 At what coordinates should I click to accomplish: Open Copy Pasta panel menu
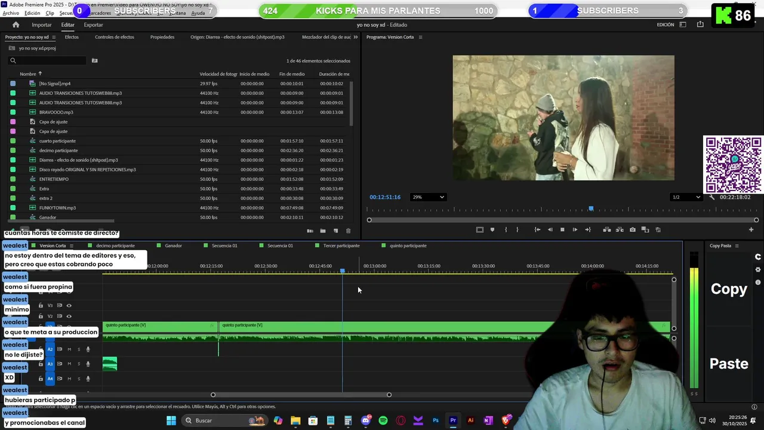[737, 245]
